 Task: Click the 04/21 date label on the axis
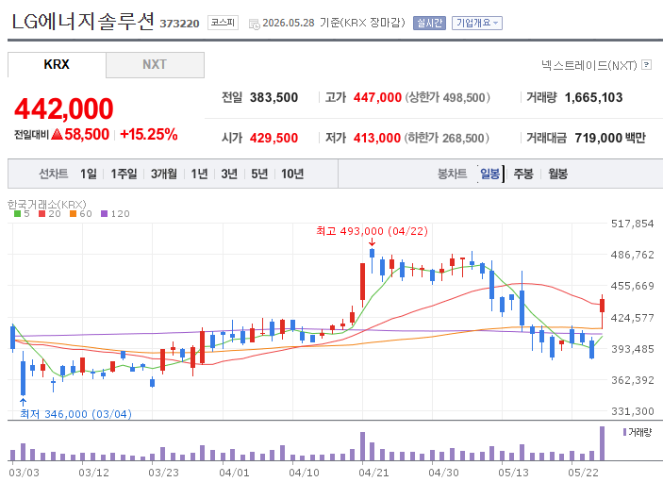[373, 473]
